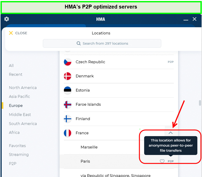The image size is (202, 177).
Task: Select Faroe Islands location
Action: click(119, 104)
